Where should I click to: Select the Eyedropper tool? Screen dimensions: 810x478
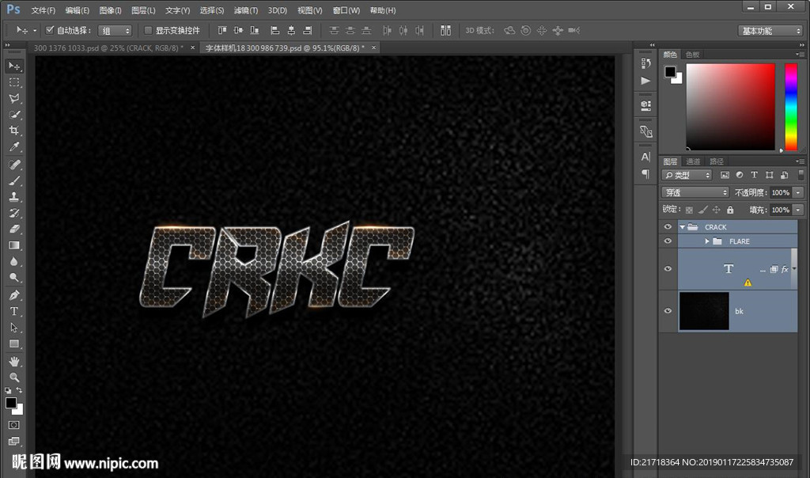pos(14,146)
